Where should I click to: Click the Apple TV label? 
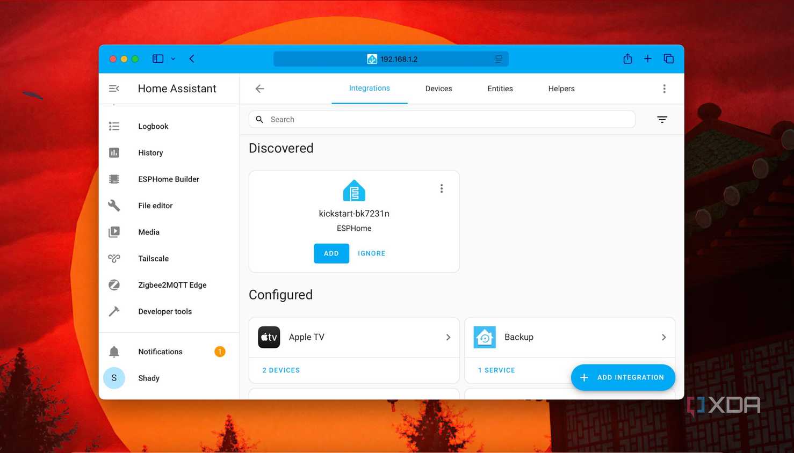point(306,337)
